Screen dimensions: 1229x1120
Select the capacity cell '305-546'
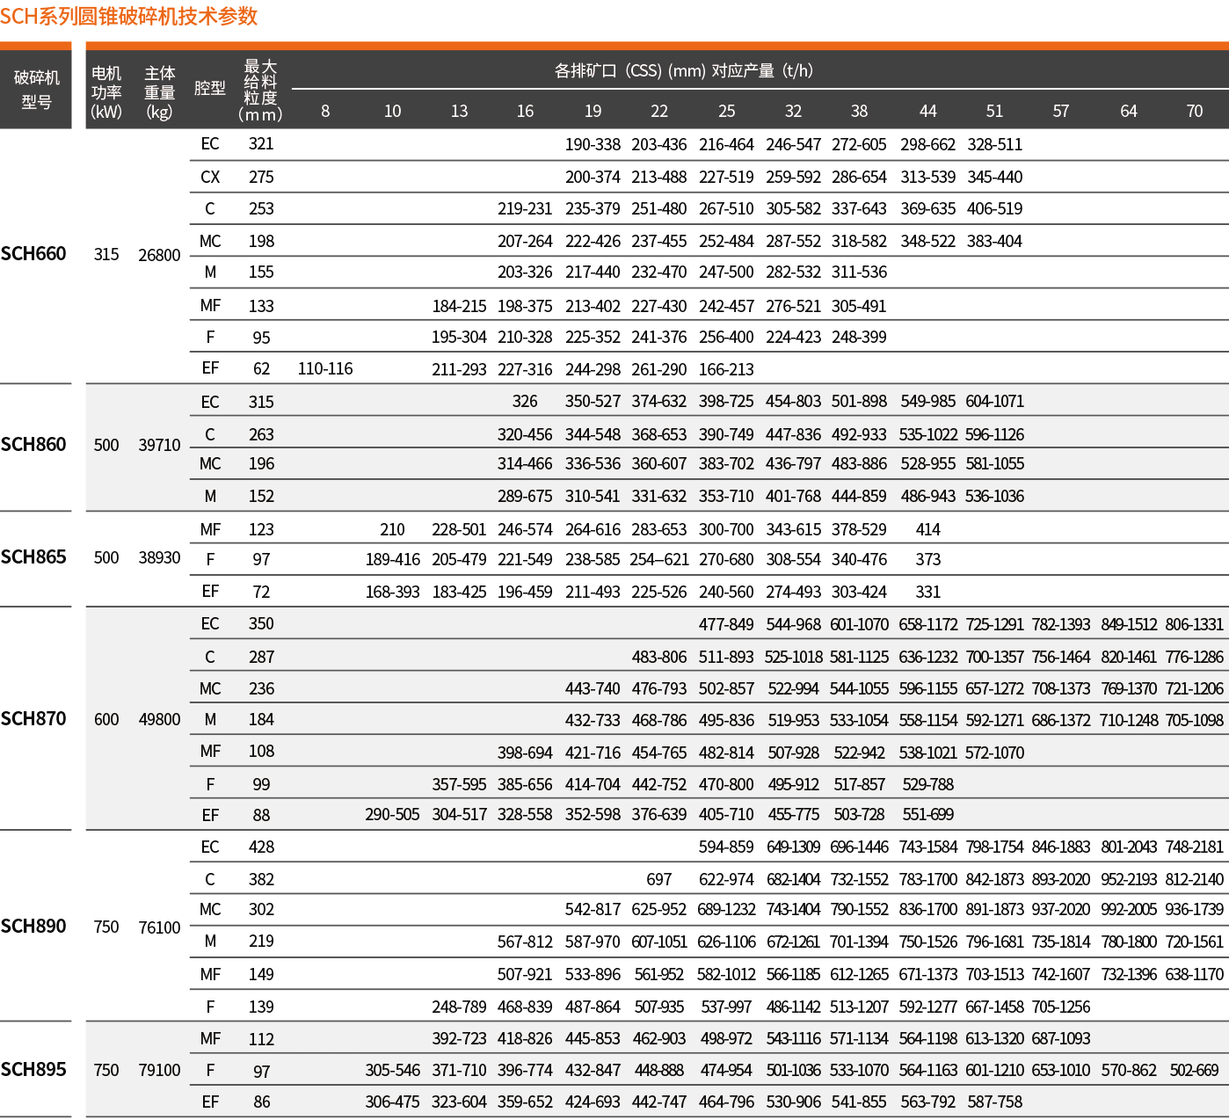click(392, 1071)
